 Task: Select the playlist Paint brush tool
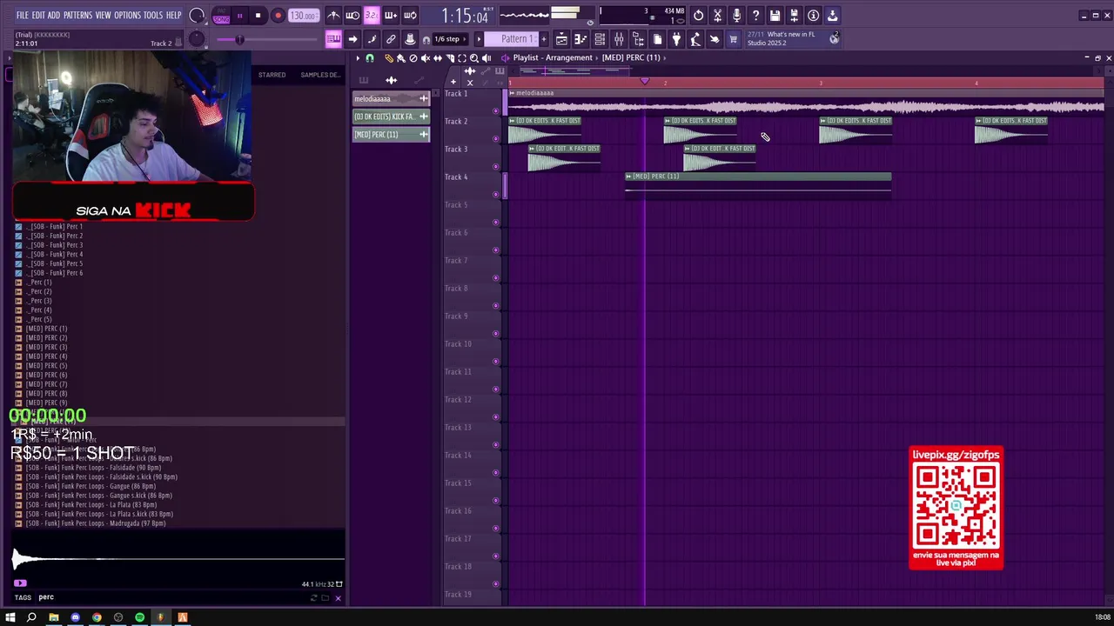tap(401, 58)
